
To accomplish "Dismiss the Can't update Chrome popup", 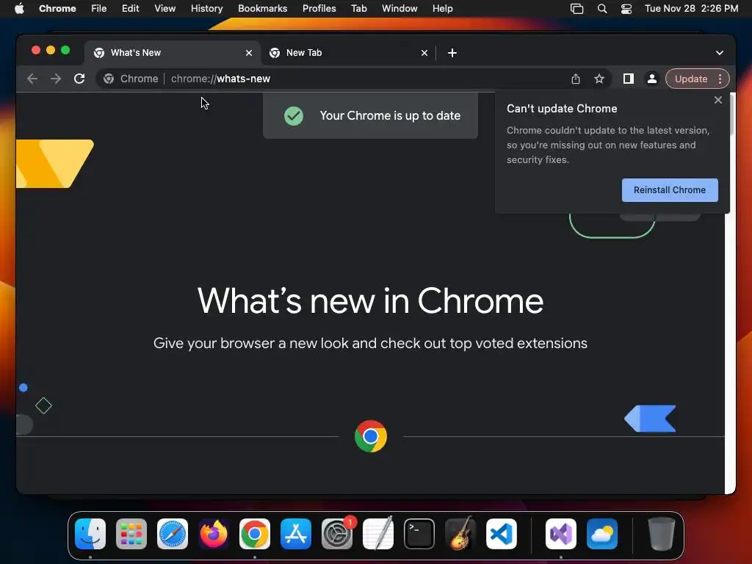I will click(717, 100).
